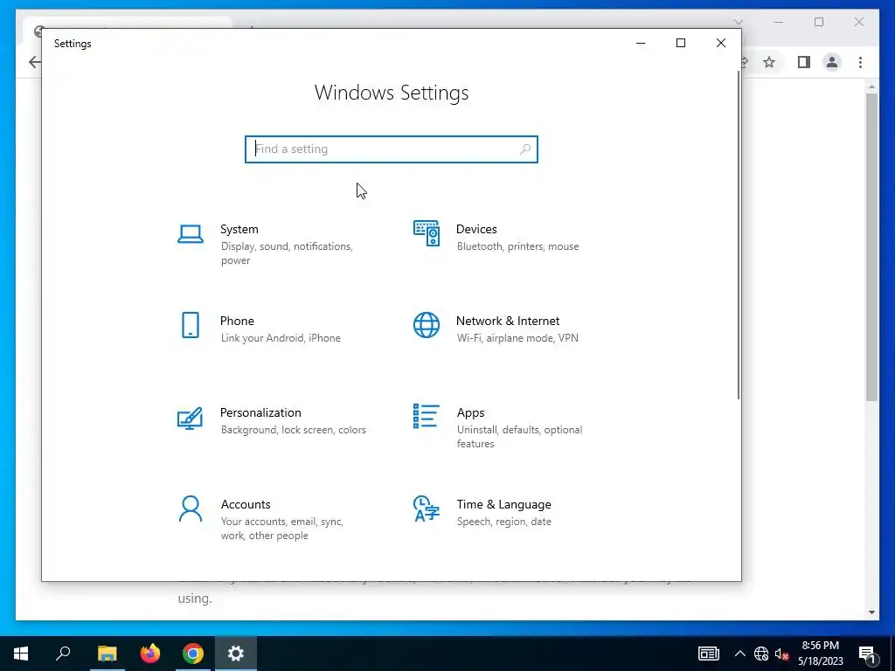Open the notification center icon
This screenshot has width=895, height=671.
(x=867, y=654)
